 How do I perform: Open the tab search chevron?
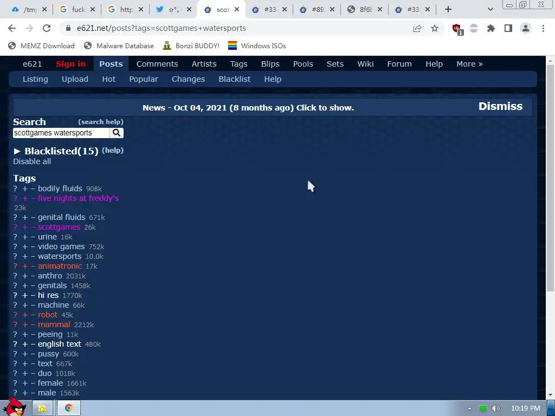pyautogui.click(x=490, y=10)
